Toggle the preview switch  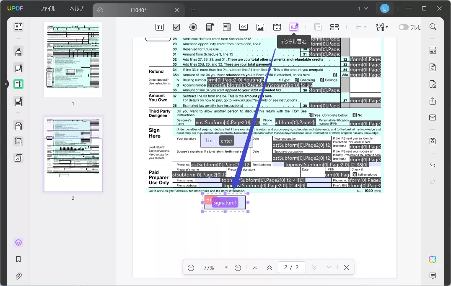click(403, 27)
